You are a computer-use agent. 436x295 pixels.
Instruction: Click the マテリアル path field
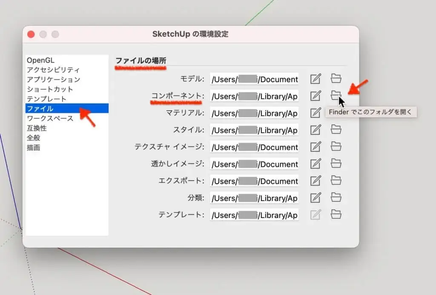coord(255,113)
